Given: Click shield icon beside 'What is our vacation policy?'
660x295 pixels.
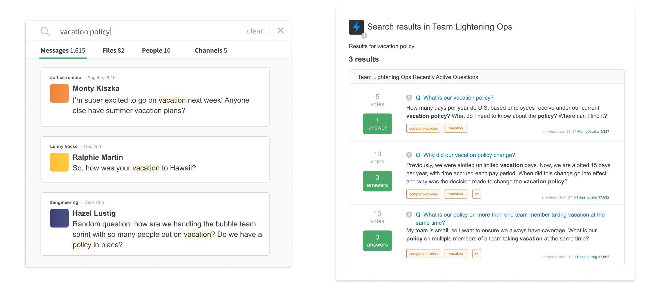Looking at the screenshot, I should (x=409, y=98).
